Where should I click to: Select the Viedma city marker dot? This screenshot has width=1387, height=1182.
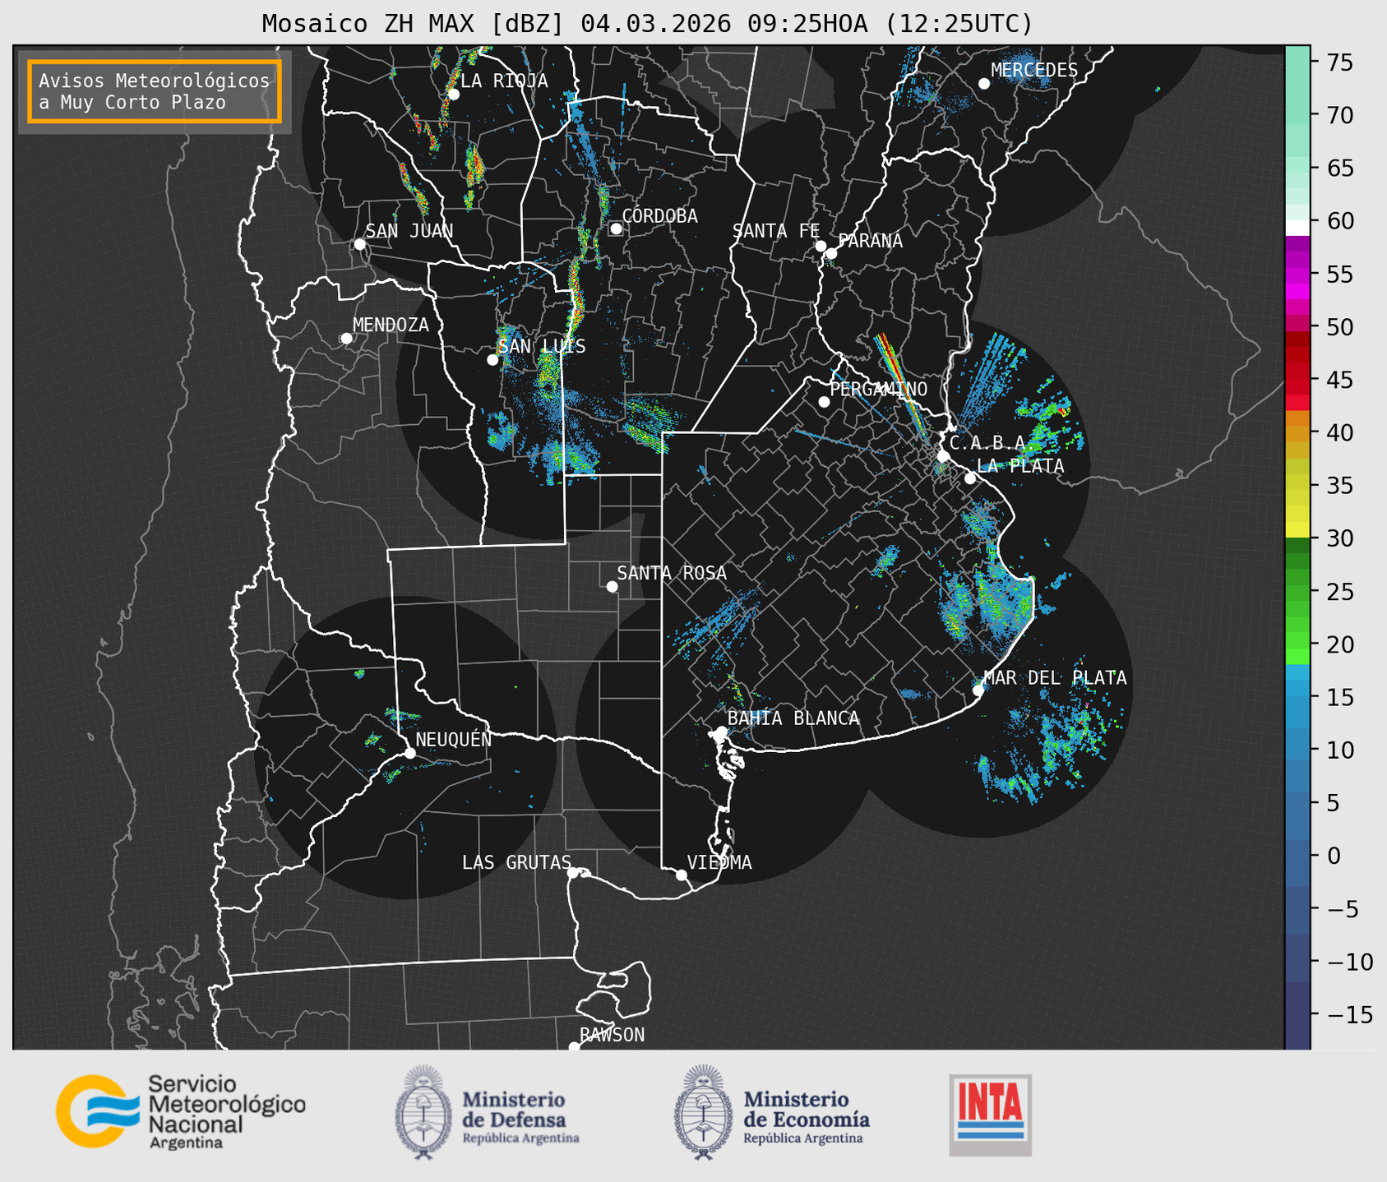pos(681,875)
